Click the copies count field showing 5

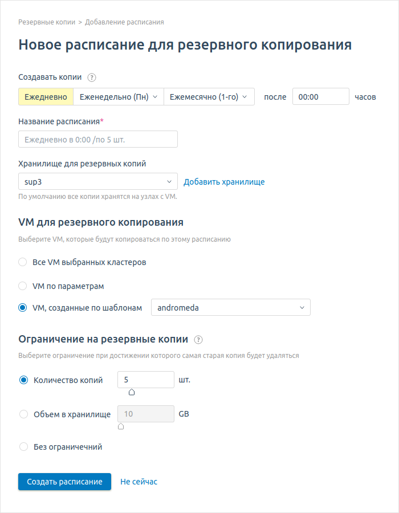[145, 380]
